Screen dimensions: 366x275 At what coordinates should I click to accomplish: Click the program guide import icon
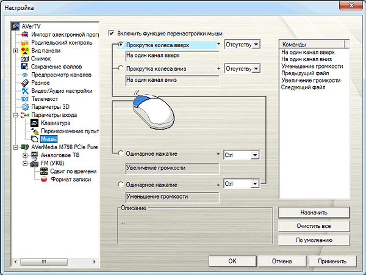(x=25, y=35)
